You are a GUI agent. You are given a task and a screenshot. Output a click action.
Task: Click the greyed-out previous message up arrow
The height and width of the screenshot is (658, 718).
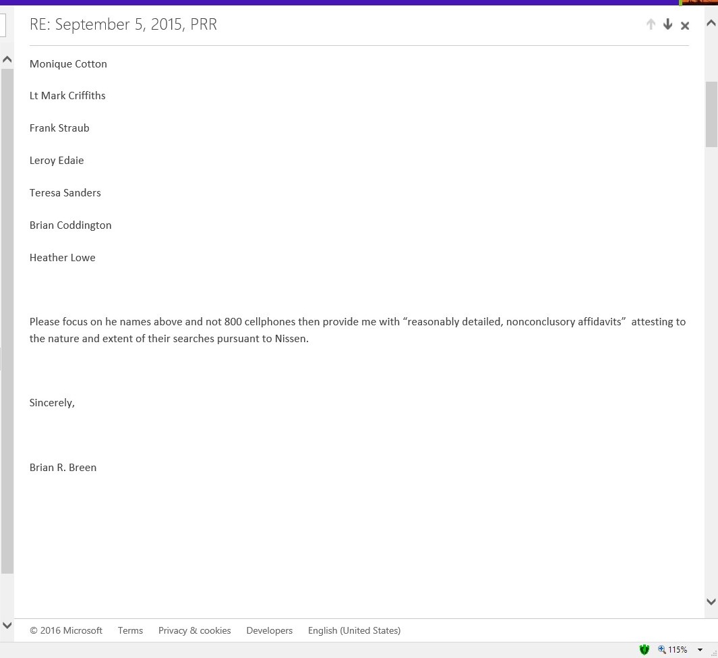[651, 25]
